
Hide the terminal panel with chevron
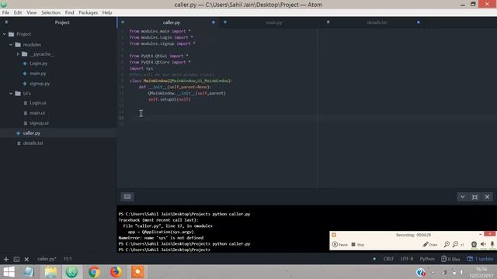[x=463, y=197]
